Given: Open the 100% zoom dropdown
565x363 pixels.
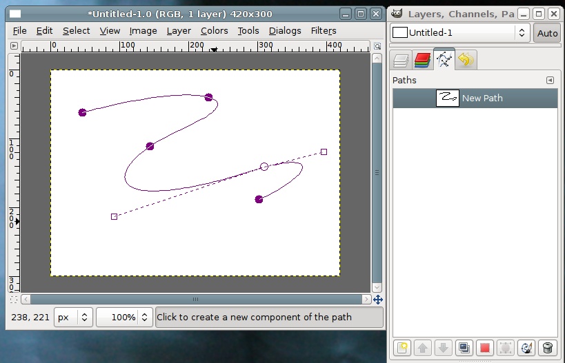Looking at the screenshot, I should tap(124, 317).
